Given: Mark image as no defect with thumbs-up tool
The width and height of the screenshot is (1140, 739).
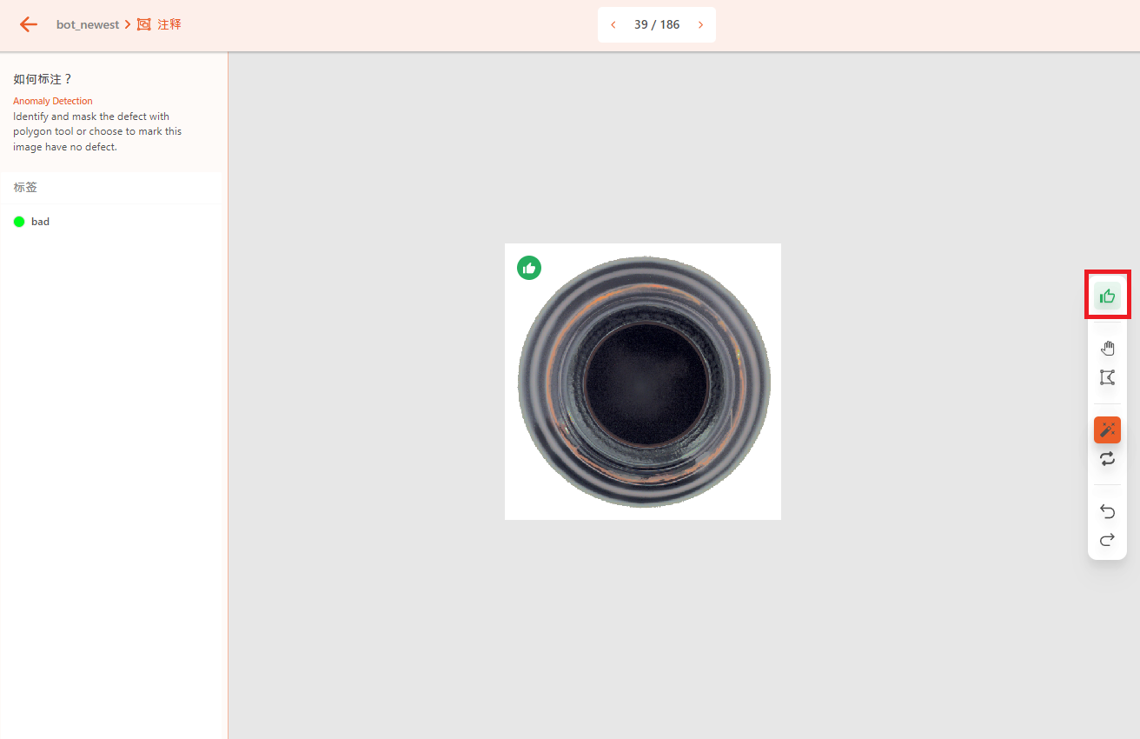Looking at the screenshot, I should 1107,296.
